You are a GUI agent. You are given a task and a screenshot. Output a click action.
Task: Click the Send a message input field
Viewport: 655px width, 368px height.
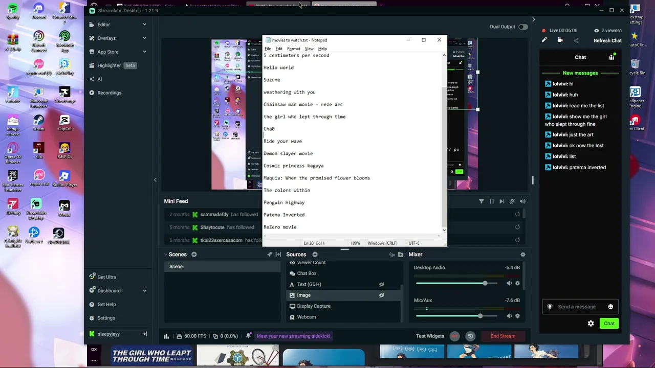[x=581, y=307]
